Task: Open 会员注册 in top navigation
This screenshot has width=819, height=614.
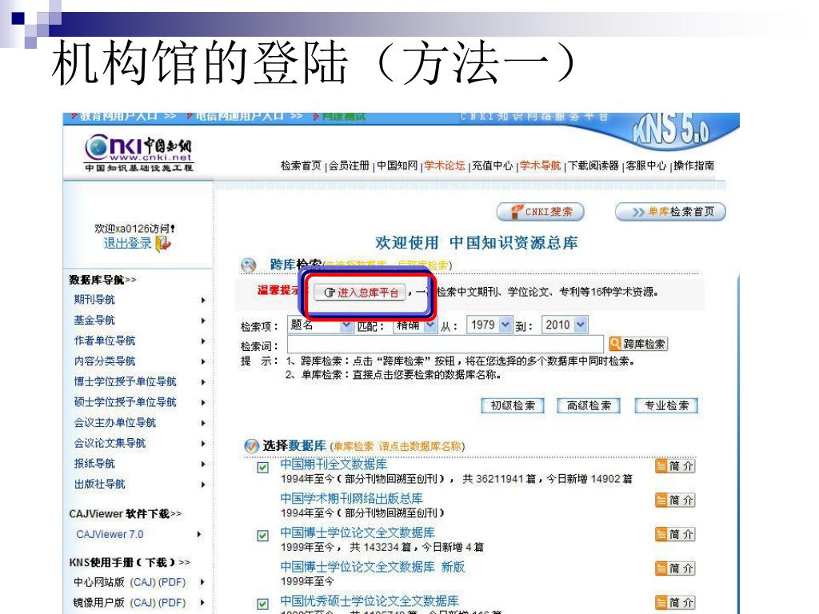Action: (x=349, y=165)
